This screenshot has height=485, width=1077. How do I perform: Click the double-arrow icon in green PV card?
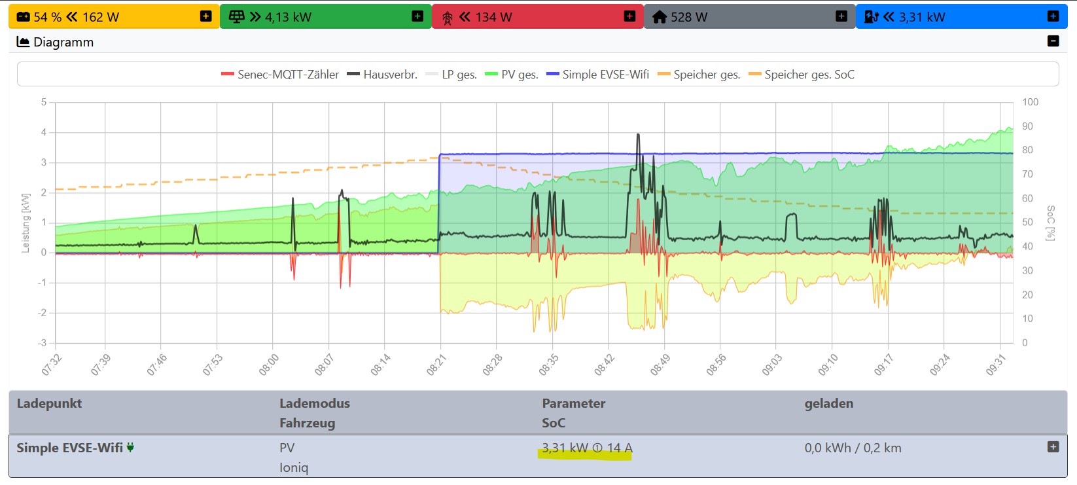pyautogui.click(x=255, y=17)
